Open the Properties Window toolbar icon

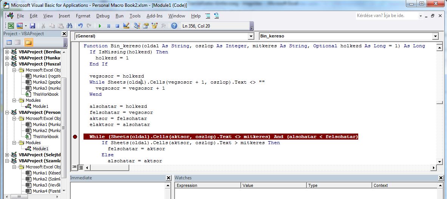[146, 26]
